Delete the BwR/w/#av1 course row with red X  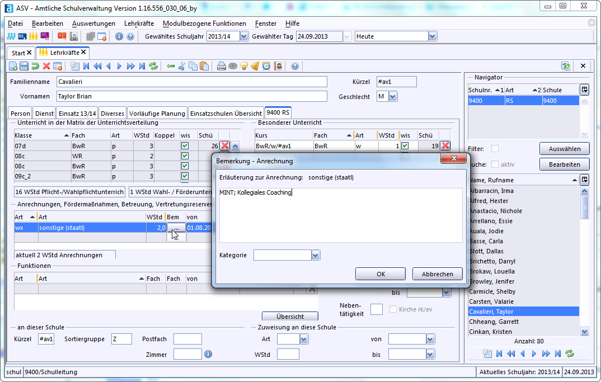tap(445, 146)
